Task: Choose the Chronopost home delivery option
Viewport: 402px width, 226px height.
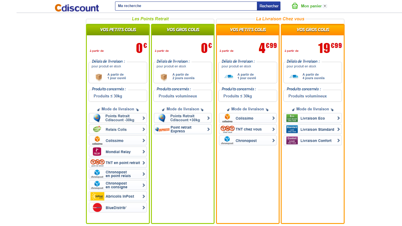Action: [x=248, y=140]
